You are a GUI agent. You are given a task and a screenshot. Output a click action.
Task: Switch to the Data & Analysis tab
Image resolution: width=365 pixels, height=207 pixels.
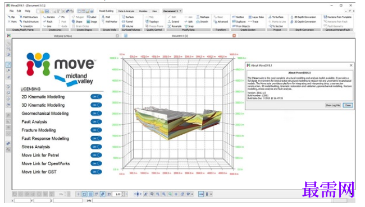(126, 11)
